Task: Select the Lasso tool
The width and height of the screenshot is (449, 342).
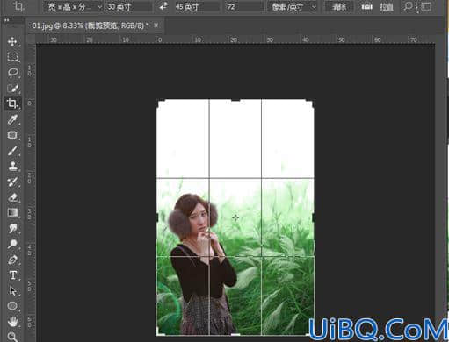Action: pyautogui.click(x=12, y=72)
